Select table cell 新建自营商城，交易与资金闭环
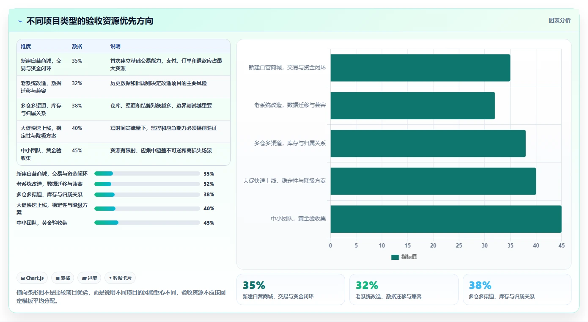This screenshot has width=588, height=322. pyautogui.click(x=41, y=65)
